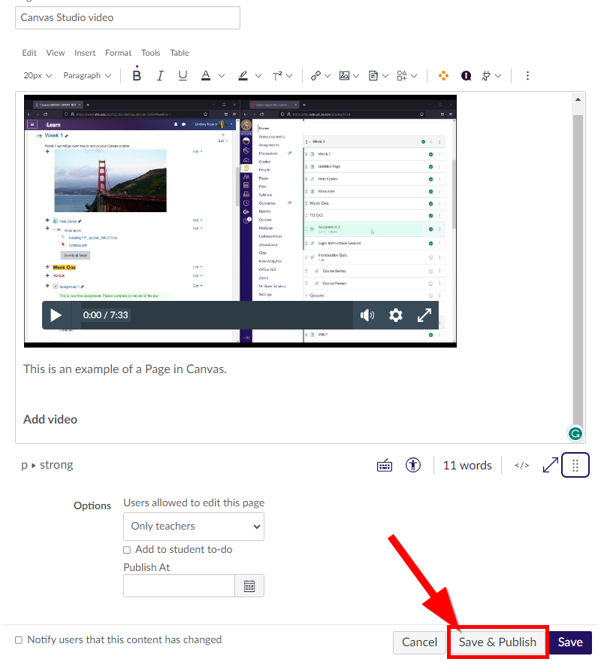This screenshot has height=665, width=607.
Task: Open the Publish At calendar picker
Action: [x=249, y=586]
